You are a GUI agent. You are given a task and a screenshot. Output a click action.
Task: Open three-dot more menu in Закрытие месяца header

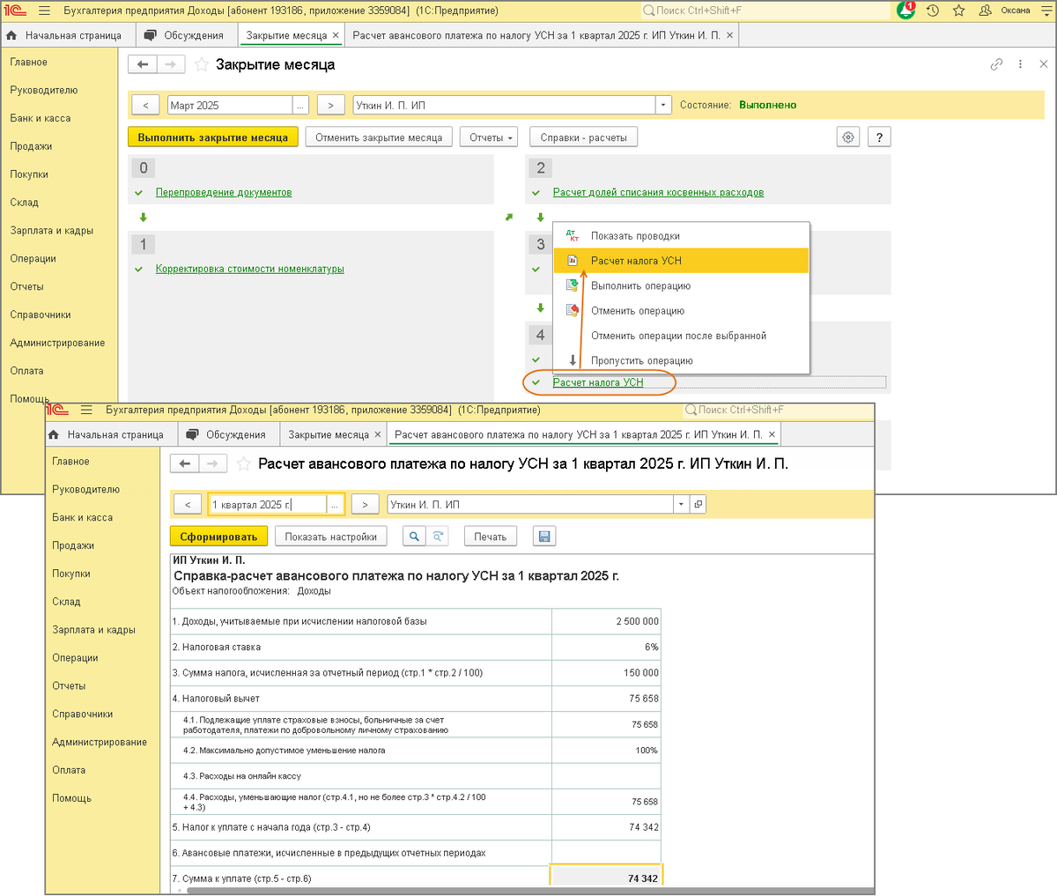1020,64
